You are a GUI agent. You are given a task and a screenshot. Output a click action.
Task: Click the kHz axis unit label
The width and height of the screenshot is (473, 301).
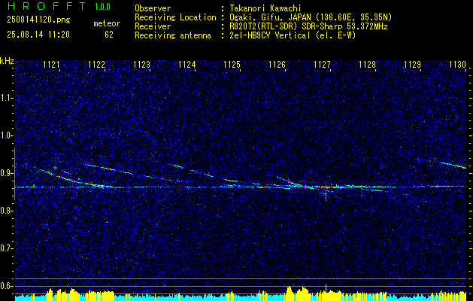tap(7, 61)
